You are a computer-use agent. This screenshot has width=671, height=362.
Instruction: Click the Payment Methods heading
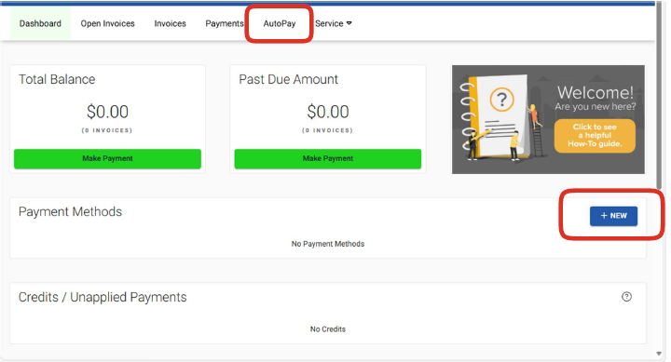coord(70,211)
